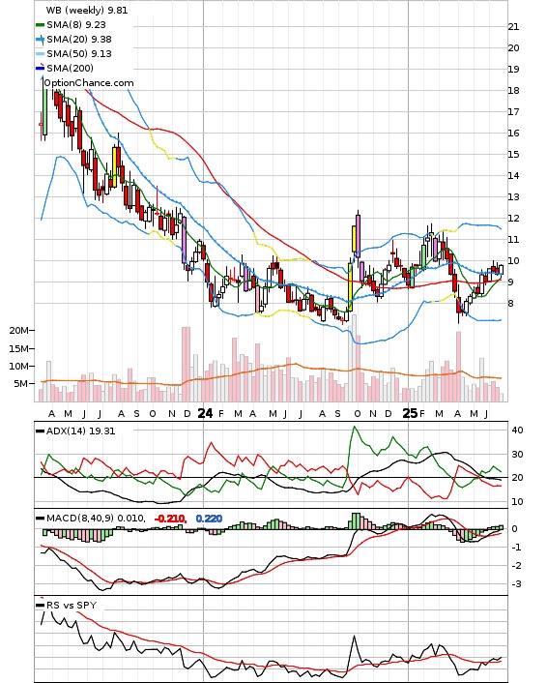Click the SMA(20) 9.38 legend text
This screenshot has height=683, width=547.
coord(79,40)
